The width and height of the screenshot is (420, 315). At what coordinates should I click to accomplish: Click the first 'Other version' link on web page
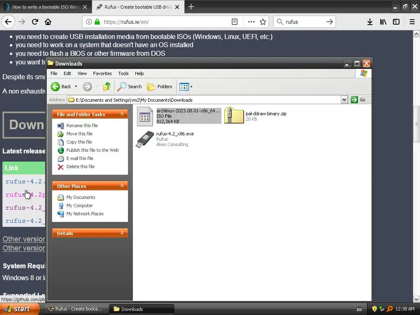[24, 239]
